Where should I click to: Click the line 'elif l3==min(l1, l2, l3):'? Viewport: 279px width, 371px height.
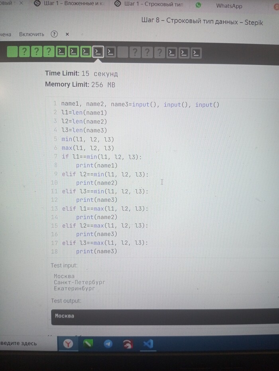tap(105, 191)
